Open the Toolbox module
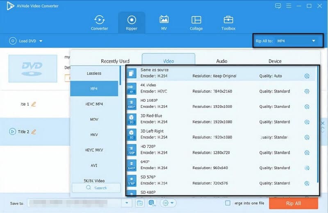Screen dimensions: 328x213 [x=228, y=23]
